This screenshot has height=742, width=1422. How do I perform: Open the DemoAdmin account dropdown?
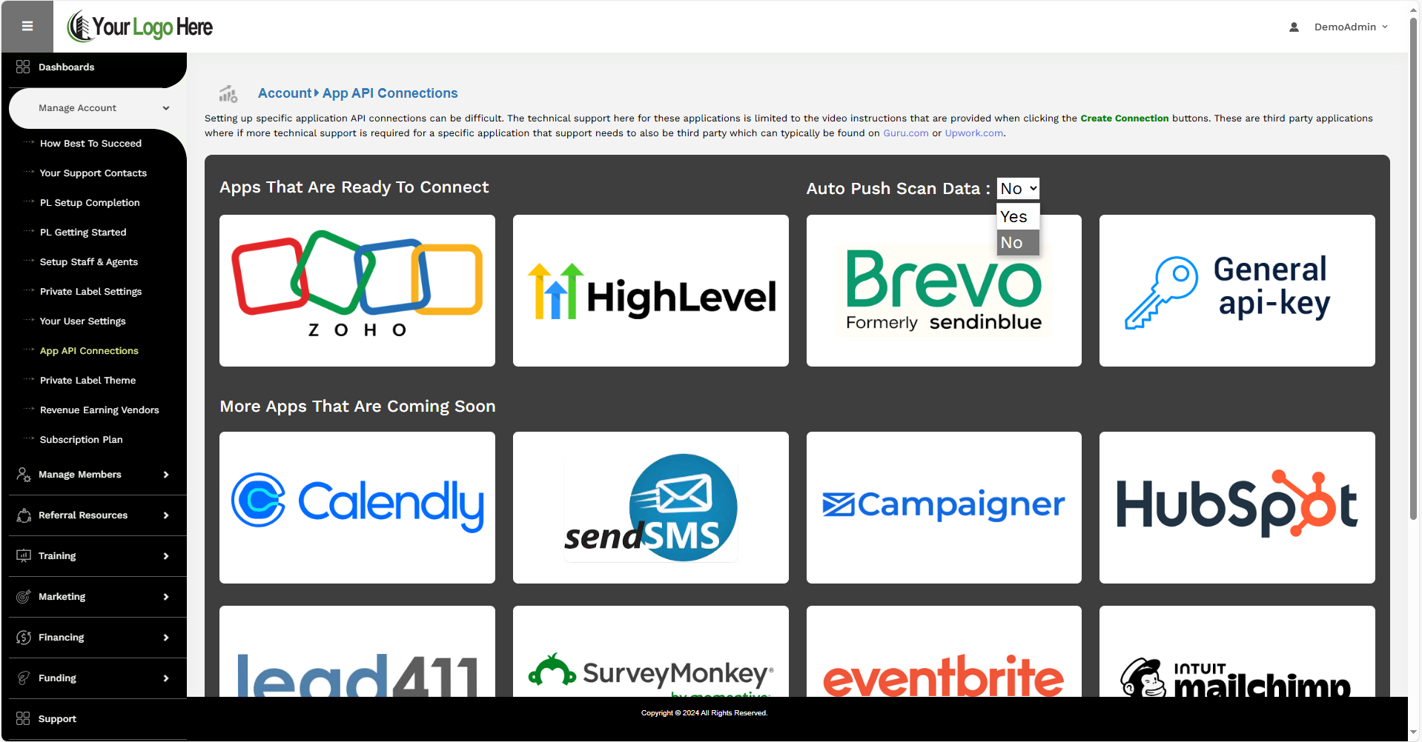click(1350, 27)
